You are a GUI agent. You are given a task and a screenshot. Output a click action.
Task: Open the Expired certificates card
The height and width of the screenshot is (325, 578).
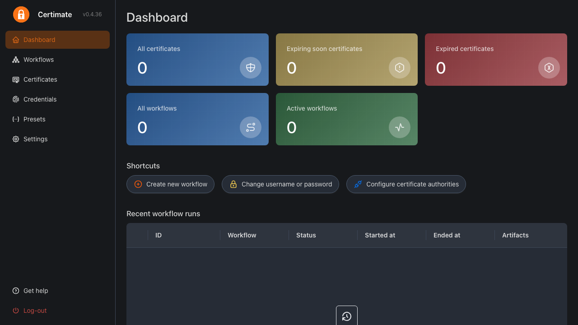click(x=496, y=60)
